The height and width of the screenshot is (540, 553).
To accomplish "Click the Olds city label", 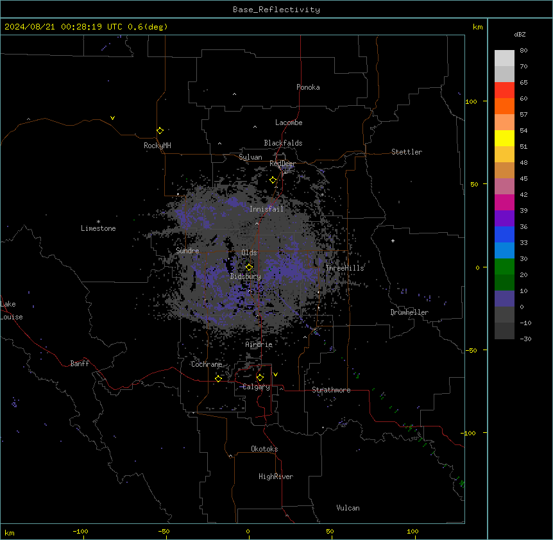I will pos(249,253).
